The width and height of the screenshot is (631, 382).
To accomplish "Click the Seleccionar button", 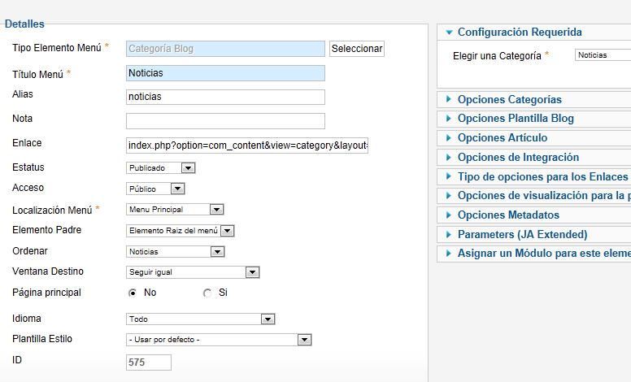I will pos(356,49).
